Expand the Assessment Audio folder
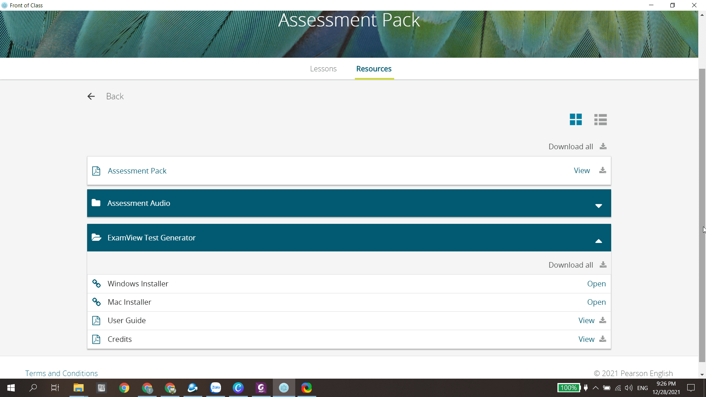 (x=598, y=205)
